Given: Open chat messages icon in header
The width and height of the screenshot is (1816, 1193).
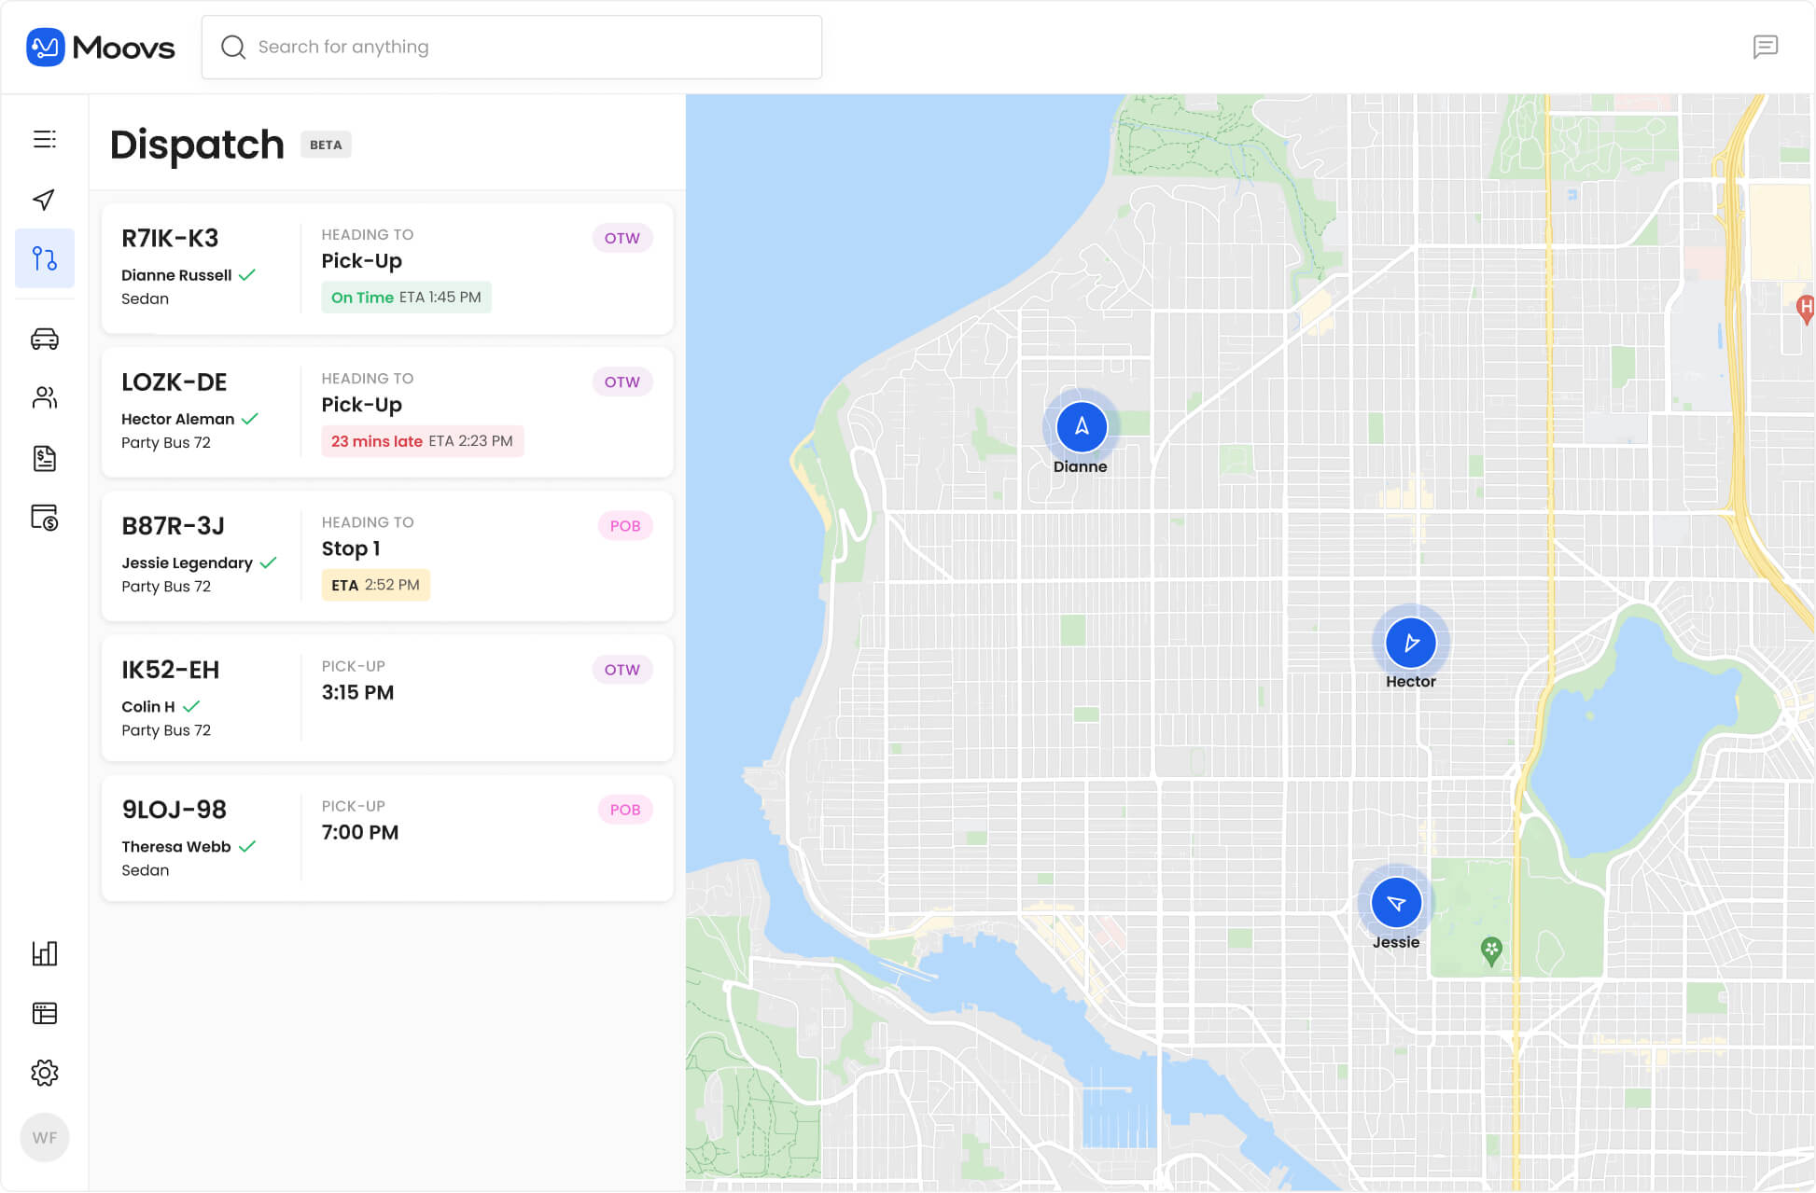Looking at the screenshot, I should (1765, 47).
